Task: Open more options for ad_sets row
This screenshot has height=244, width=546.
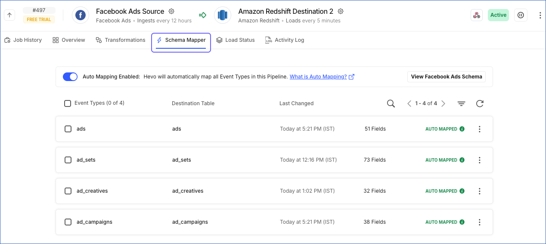Action: [x=480, y=160]
